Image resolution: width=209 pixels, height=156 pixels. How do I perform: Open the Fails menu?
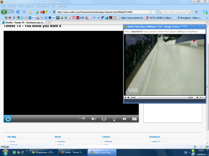(x=3, y=6)
